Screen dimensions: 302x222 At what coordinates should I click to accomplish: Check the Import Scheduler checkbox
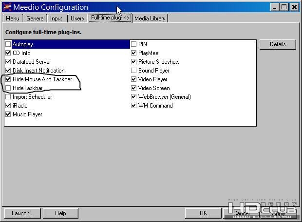click(8, 97)
